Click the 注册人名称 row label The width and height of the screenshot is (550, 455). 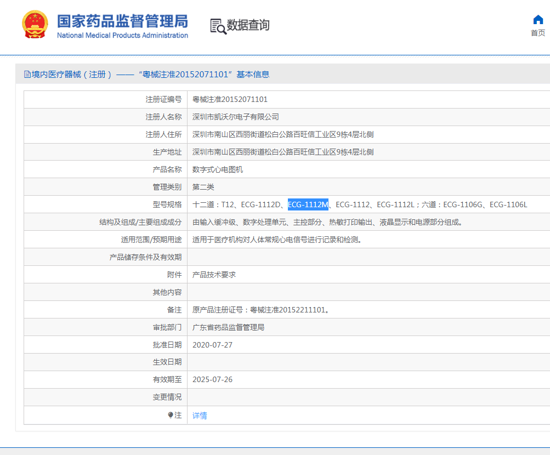point(163,117)
